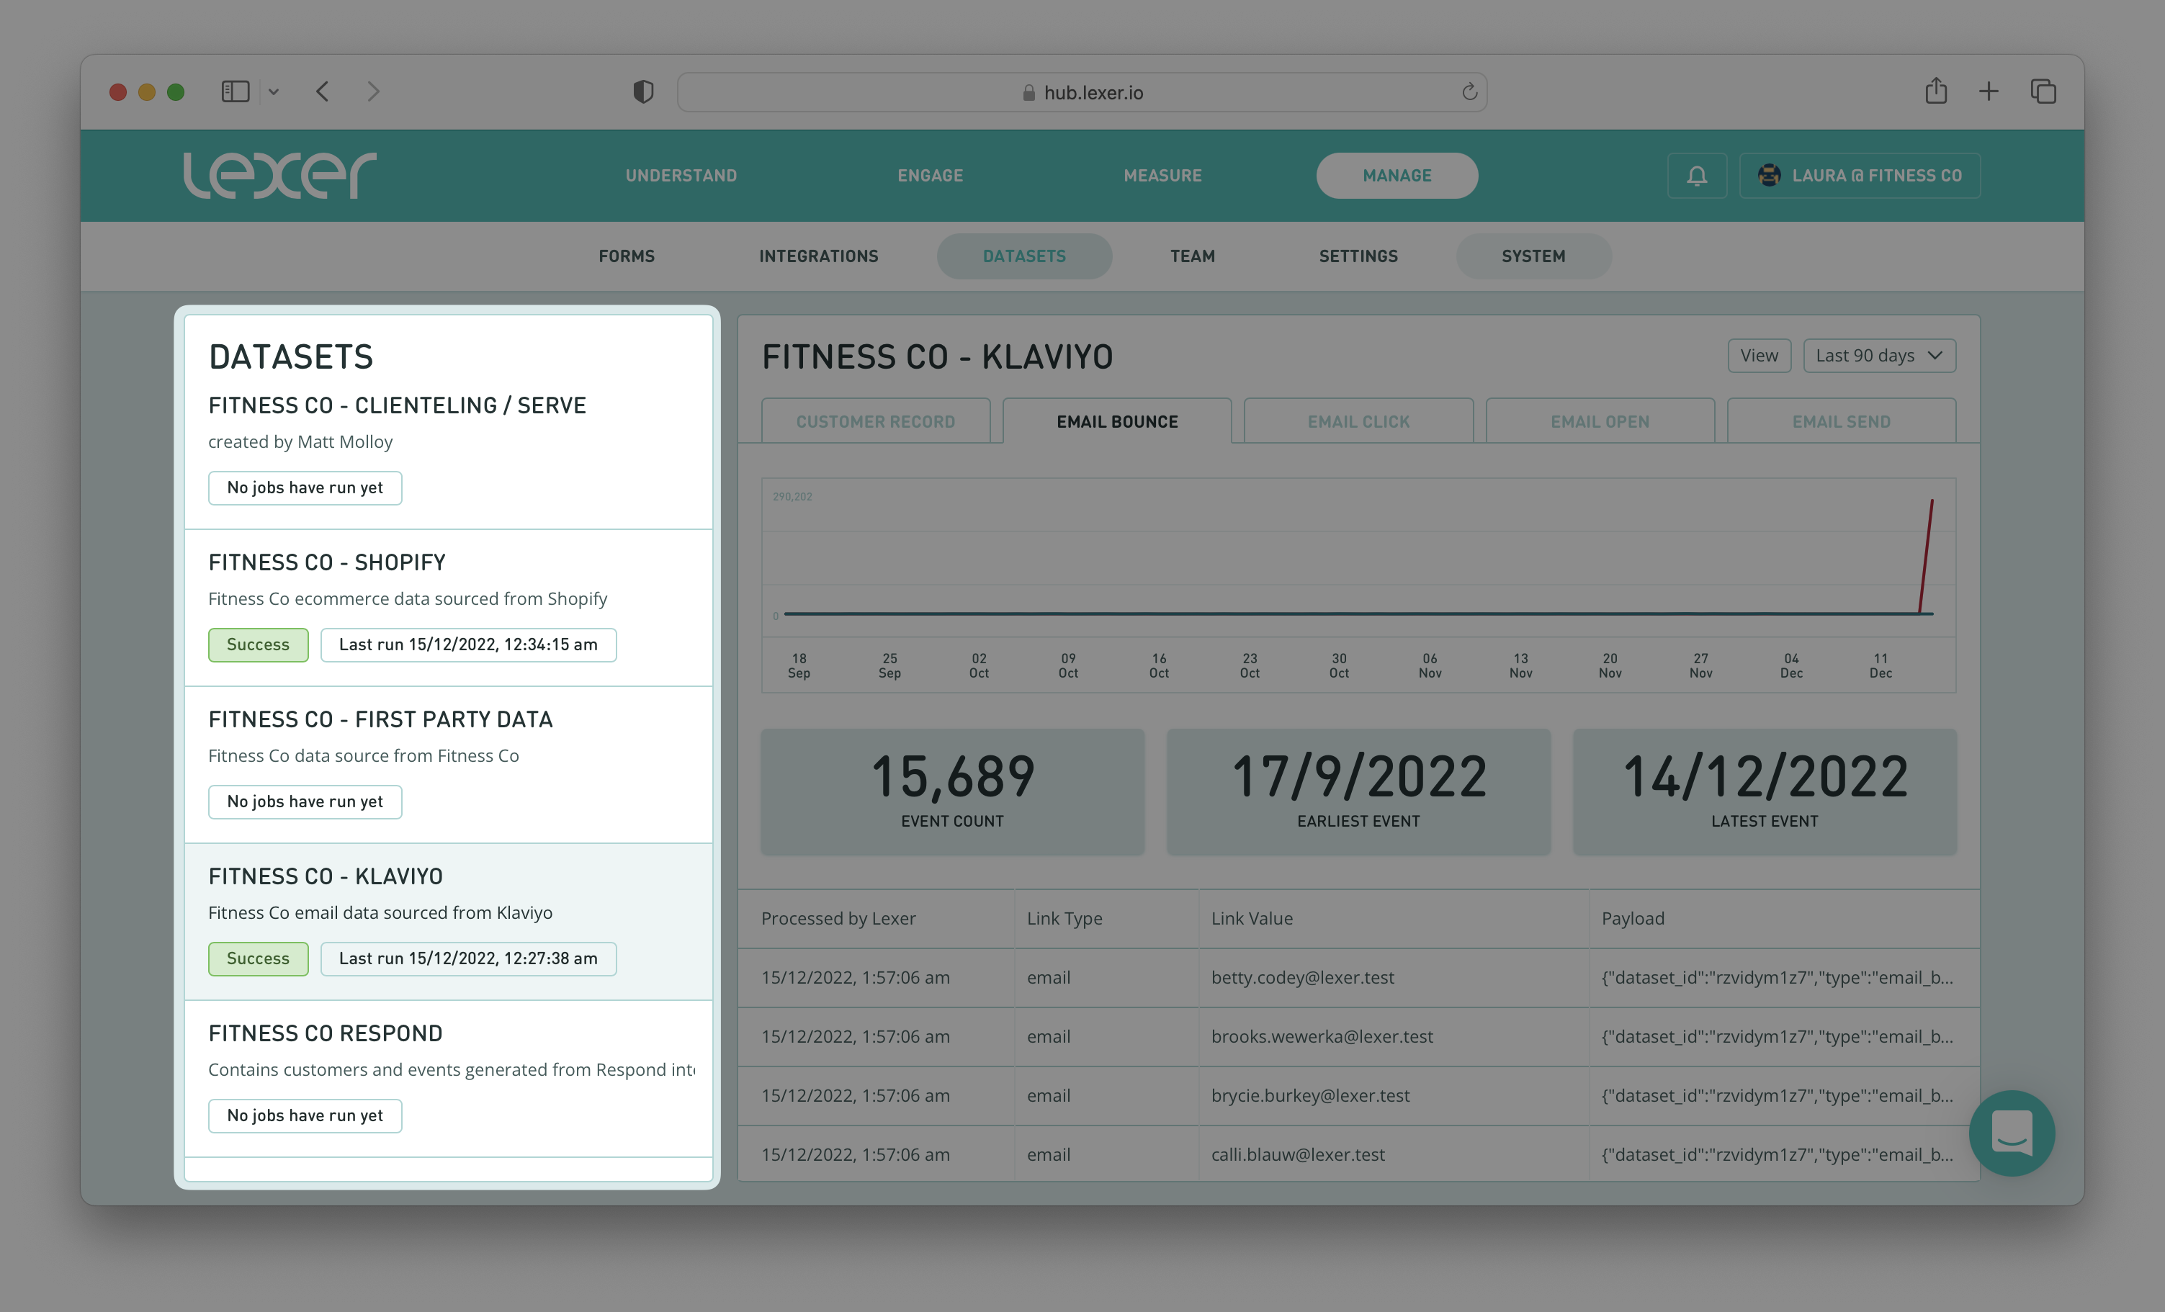
Task: Switch to Email Send tab
Action: 1841,422
